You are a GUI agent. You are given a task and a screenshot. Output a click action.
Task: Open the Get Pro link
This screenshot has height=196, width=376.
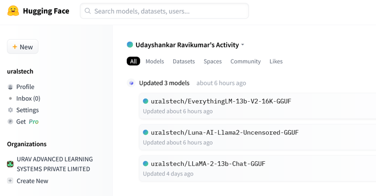[27, 122]
